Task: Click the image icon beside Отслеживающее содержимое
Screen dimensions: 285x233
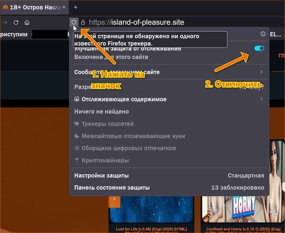Action: click(x=77, y=99)
